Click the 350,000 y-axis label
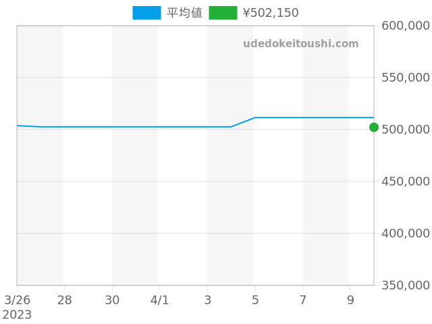This screenshot has height=324, width=432. [x=406, y=285]
